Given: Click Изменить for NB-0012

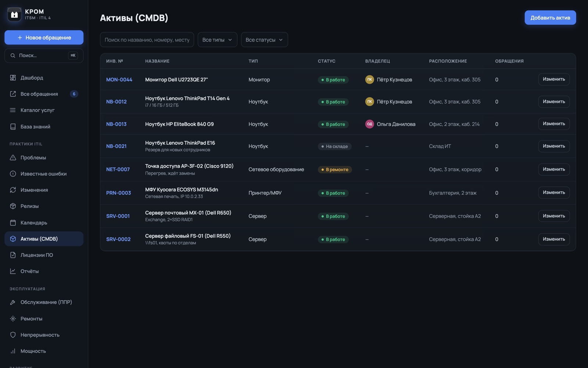Looking at the screenshot, I should 554,102.
